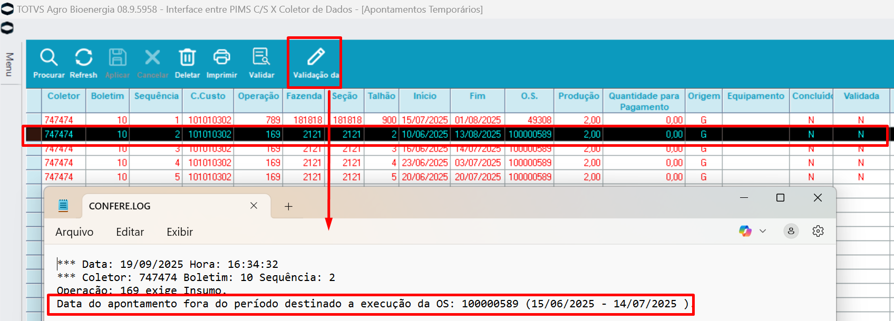The image size is (894, 321).
Task: Open Notepad settings gear
Action: click(x=818, y=230)
